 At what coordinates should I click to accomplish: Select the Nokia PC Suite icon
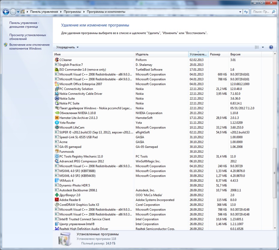[57, 103]
